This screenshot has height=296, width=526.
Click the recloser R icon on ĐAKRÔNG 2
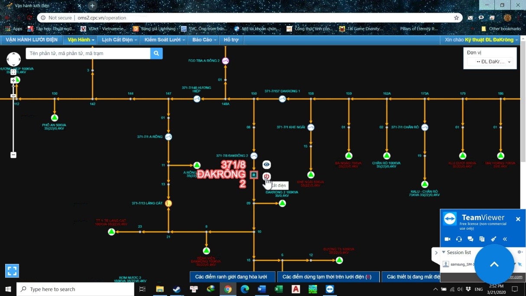point(254,175)
